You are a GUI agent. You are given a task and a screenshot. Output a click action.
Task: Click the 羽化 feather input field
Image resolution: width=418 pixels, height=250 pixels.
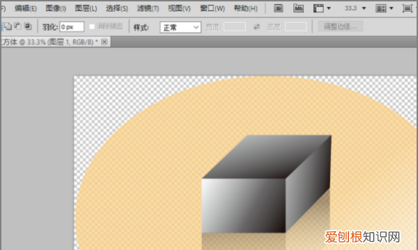point(72,27)
